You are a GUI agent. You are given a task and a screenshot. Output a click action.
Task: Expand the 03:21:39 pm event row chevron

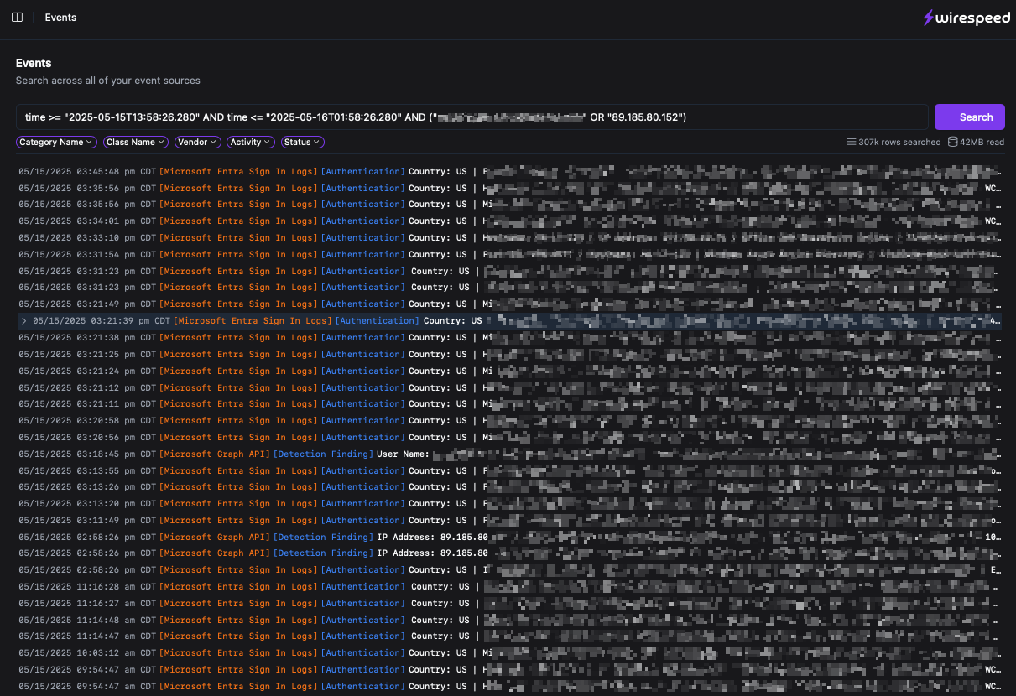click(24, 321)
